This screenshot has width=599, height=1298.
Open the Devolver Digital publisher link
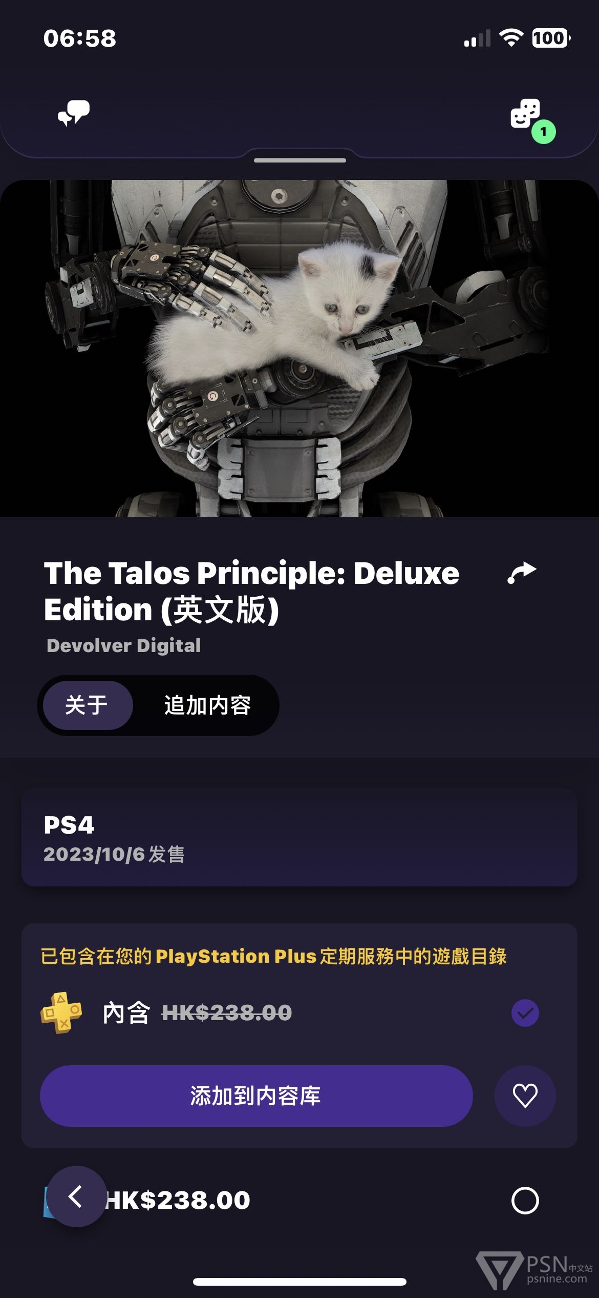pyautogui.click(x=123, y=645)
